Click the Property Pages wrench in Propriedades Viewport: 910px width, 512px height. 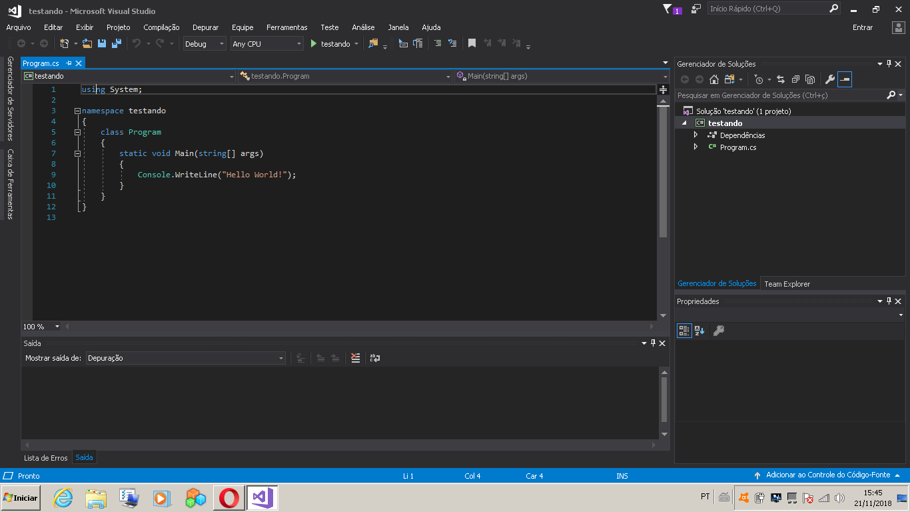click(718, 330)
